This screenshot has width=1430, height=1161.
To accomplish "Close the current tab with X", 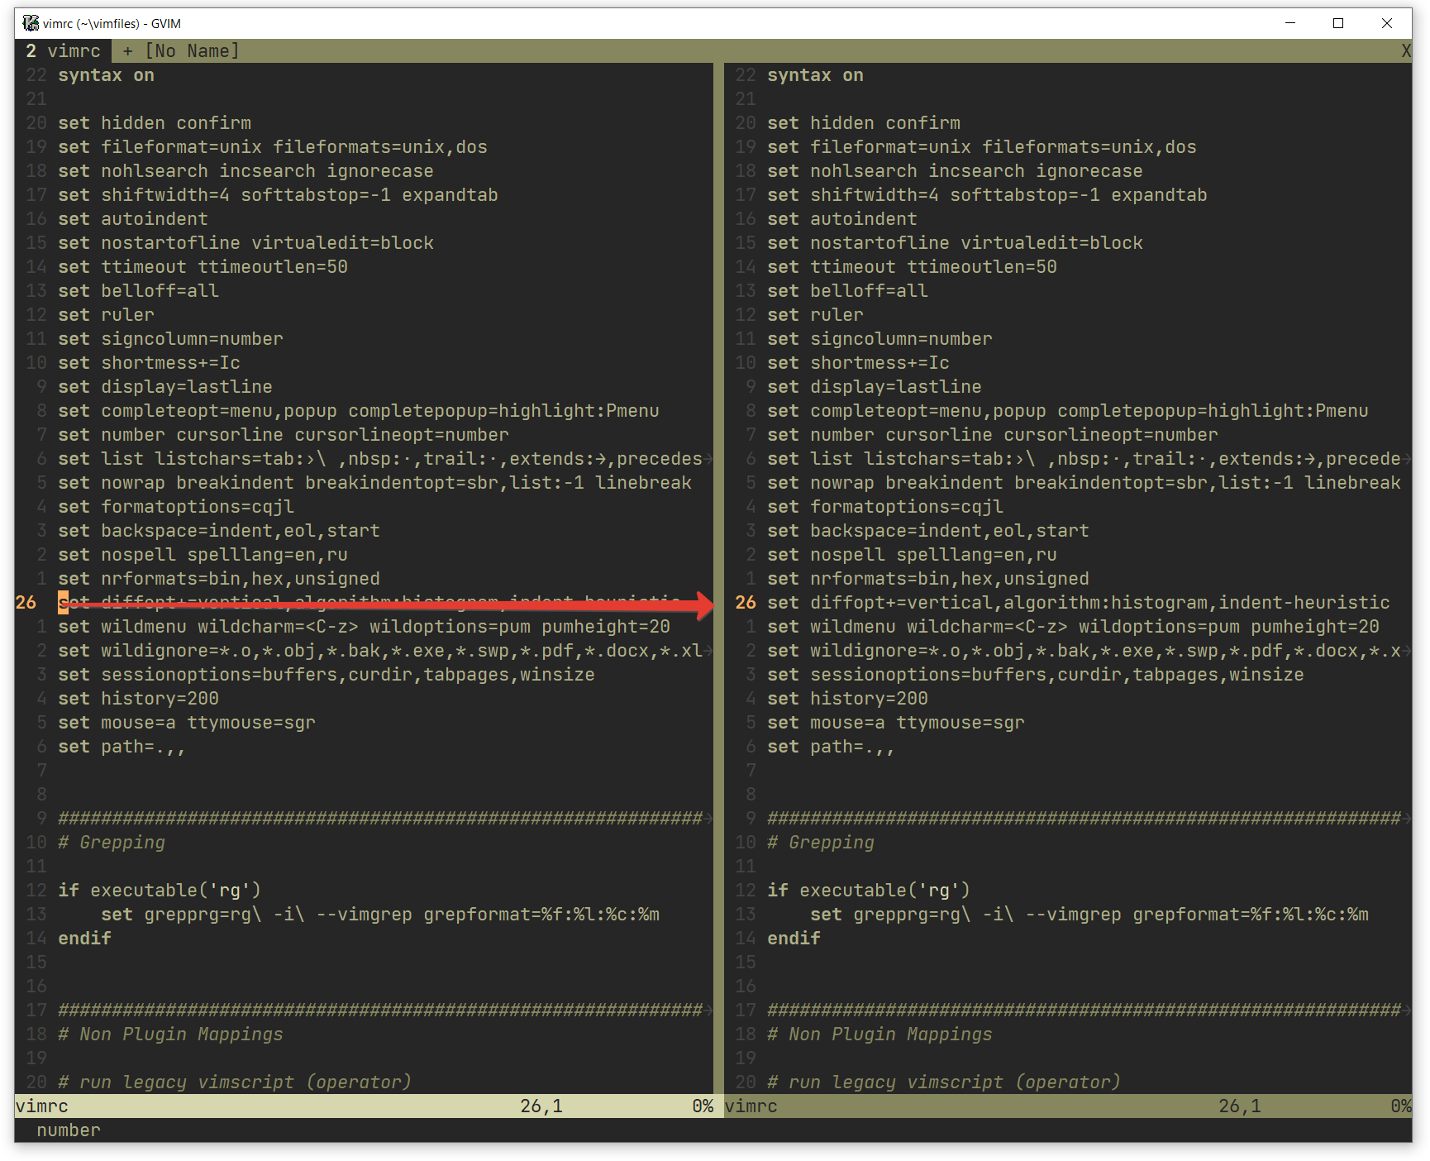I will point(1405,51).
